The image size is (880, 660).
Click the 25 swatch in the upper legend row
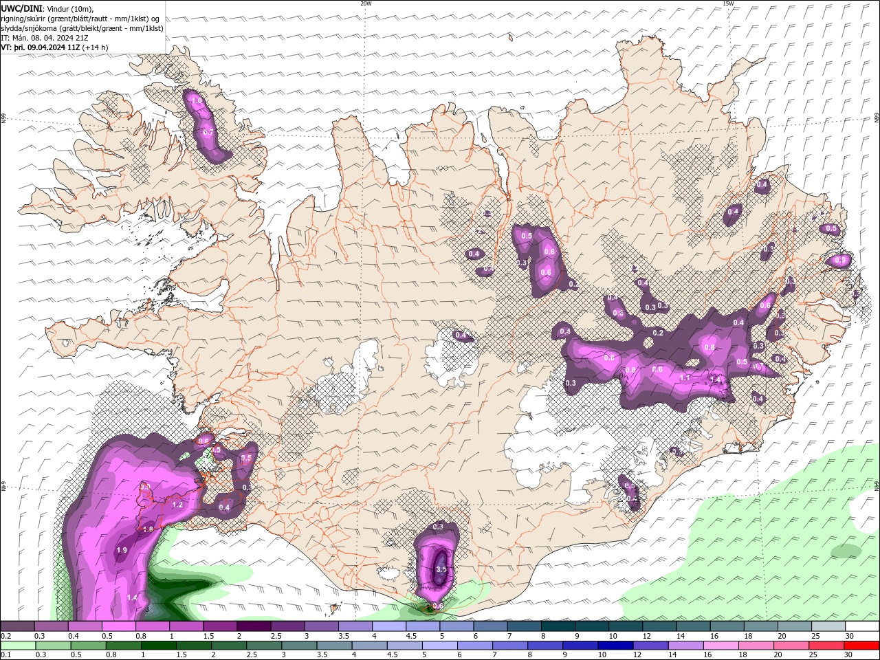point(828,626)
